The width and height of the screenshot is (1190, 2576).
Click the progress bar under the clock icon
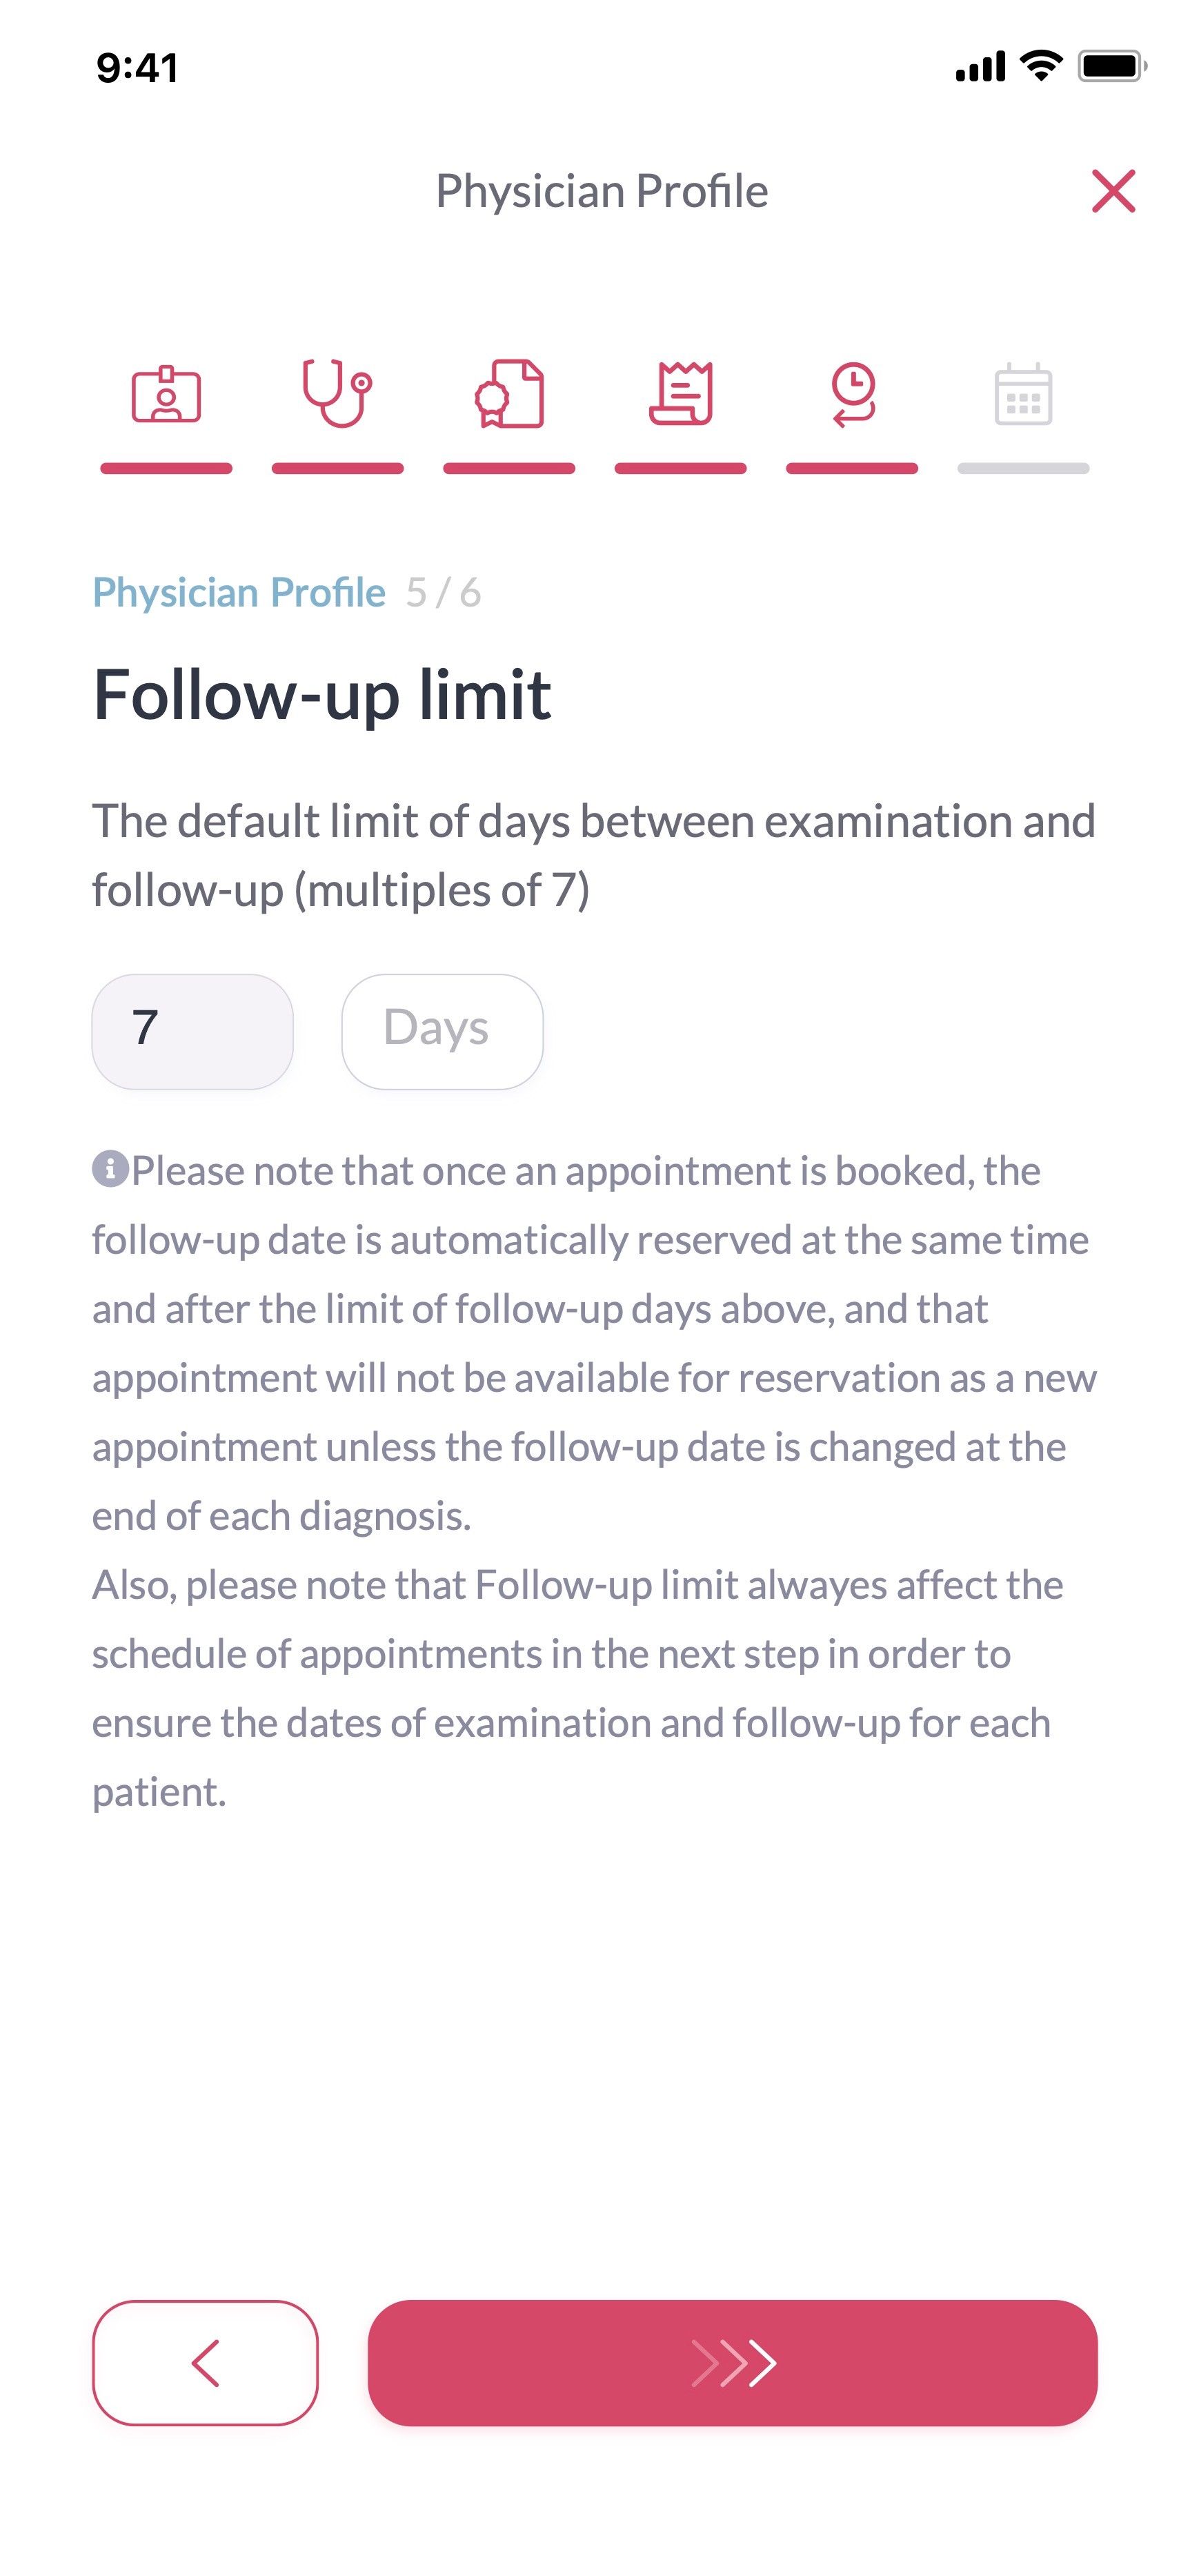pos(852,468)
